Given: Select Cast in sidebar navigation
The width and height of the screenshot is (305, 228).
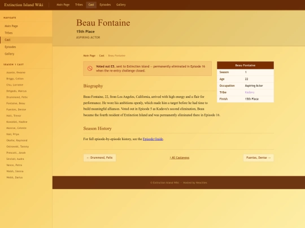Looking at the screenshot, I should [26, 40].
